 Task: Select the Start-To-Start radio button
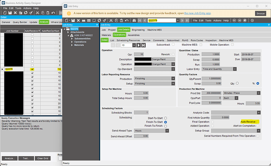[165, 118]
